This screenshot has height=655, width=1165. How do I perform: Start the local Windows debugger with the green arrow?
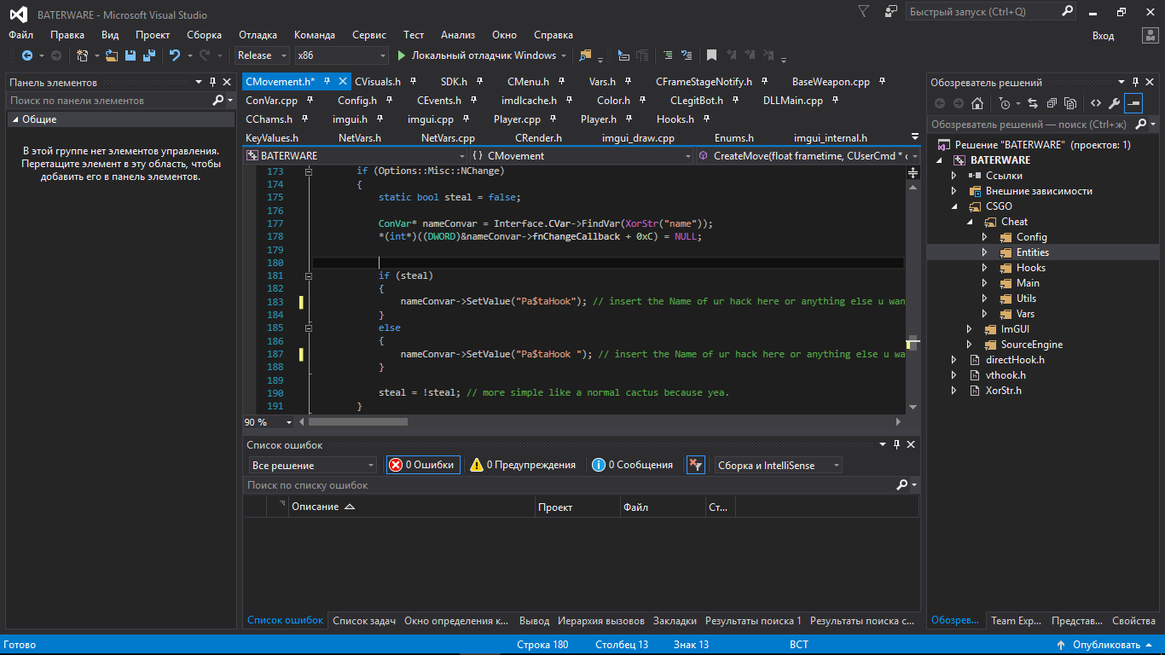[x=402, y=55]
